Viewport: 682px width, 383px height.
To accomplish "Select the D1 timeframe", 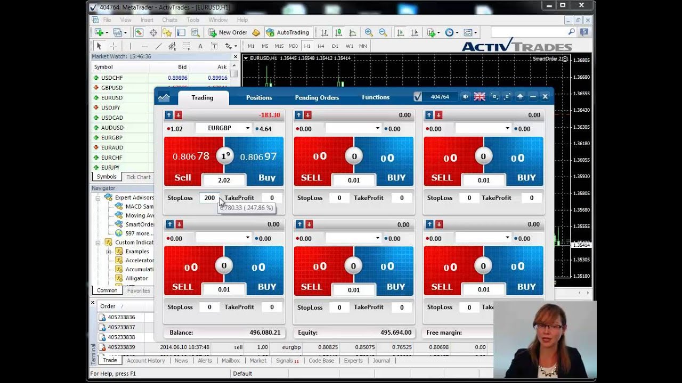I will 335,46.
